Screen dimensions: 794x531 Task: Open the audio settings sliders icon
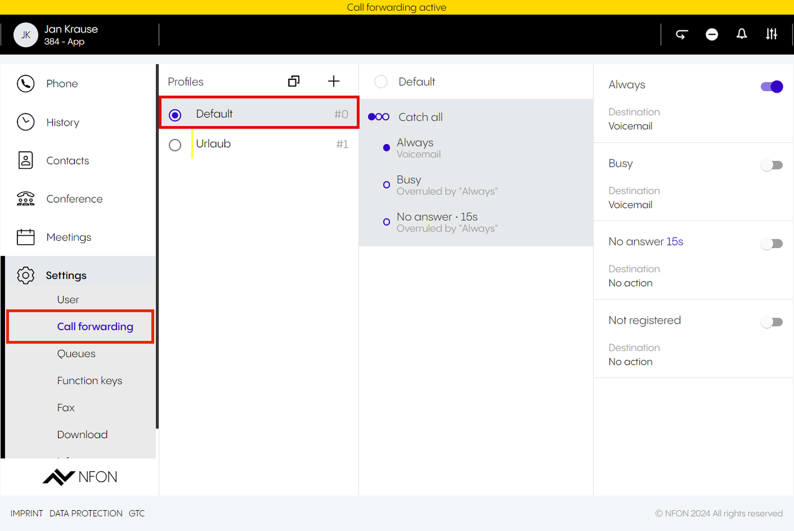point(771,34)
